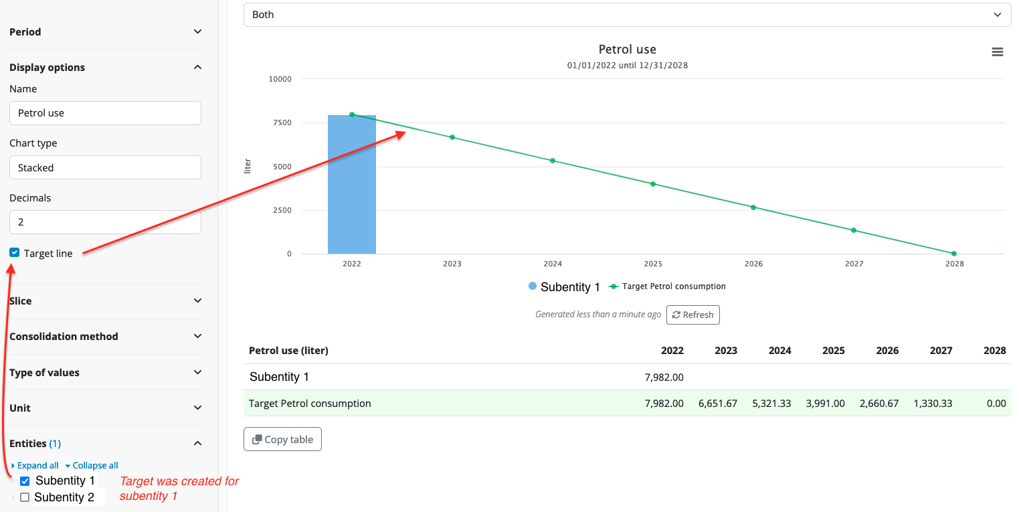Image resolution: width=1019 pixels, height=512 pixels.
Task: Click the 1,330.33 table value
Action: (x=933, y=404)
